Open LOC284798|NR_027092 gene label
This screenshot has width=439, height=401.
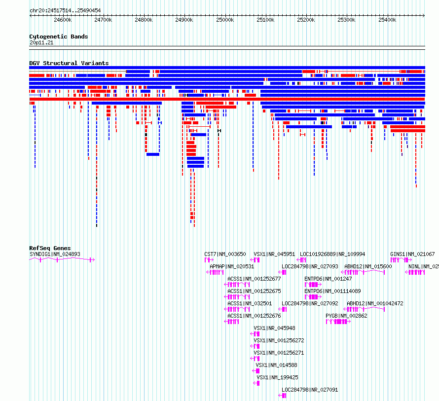[310, 303]
